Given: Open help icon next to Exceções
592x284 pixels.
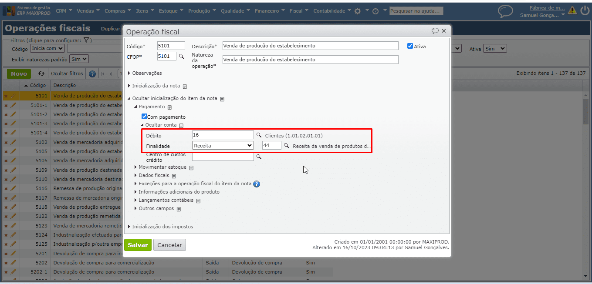Looking at the screenshot, I should [x=257, y=184].
